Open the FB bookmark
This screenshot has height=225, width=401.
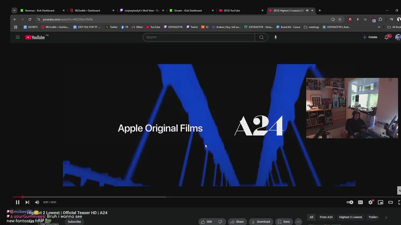tap(124, 27)
